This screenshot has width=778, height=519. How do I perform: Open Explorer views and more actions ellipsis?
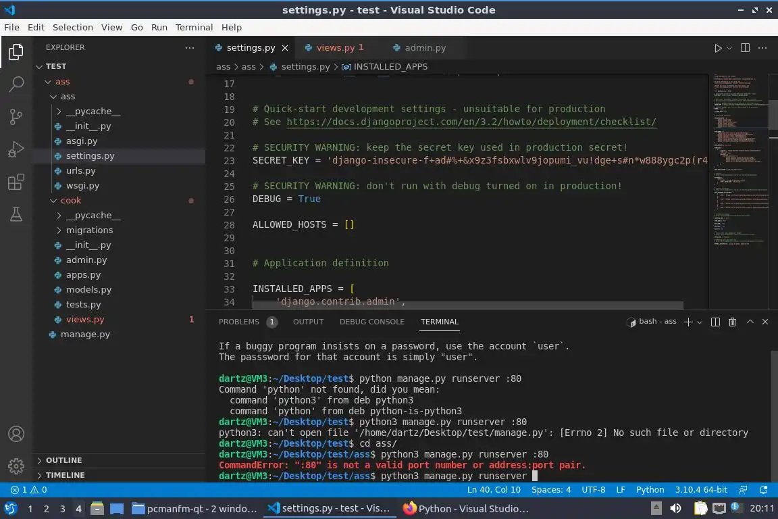190,48
